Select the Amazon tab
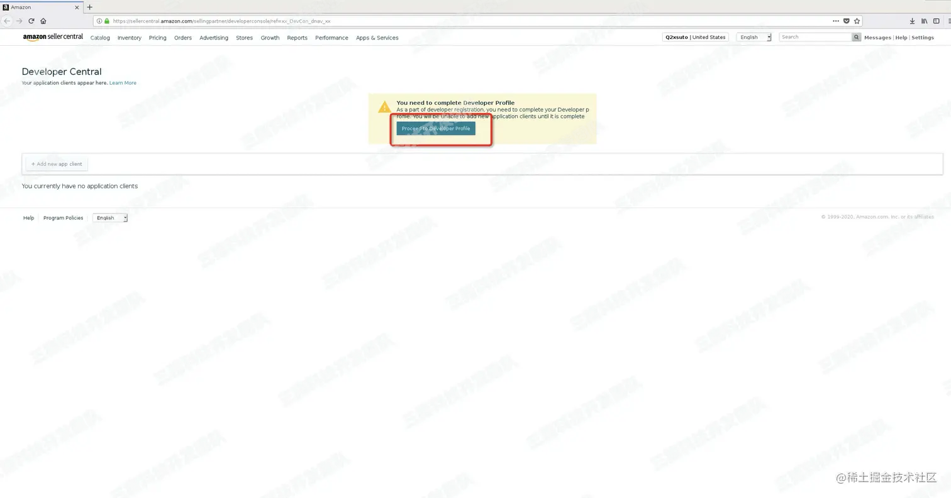The image size is (951, 498). point(41,7)
